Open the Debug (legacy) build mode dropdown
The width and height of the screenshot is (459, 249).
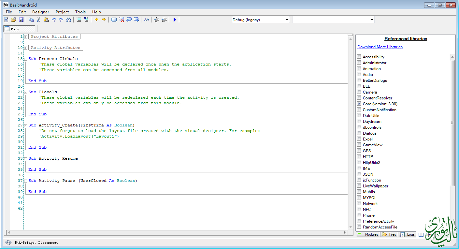(261, 20)
